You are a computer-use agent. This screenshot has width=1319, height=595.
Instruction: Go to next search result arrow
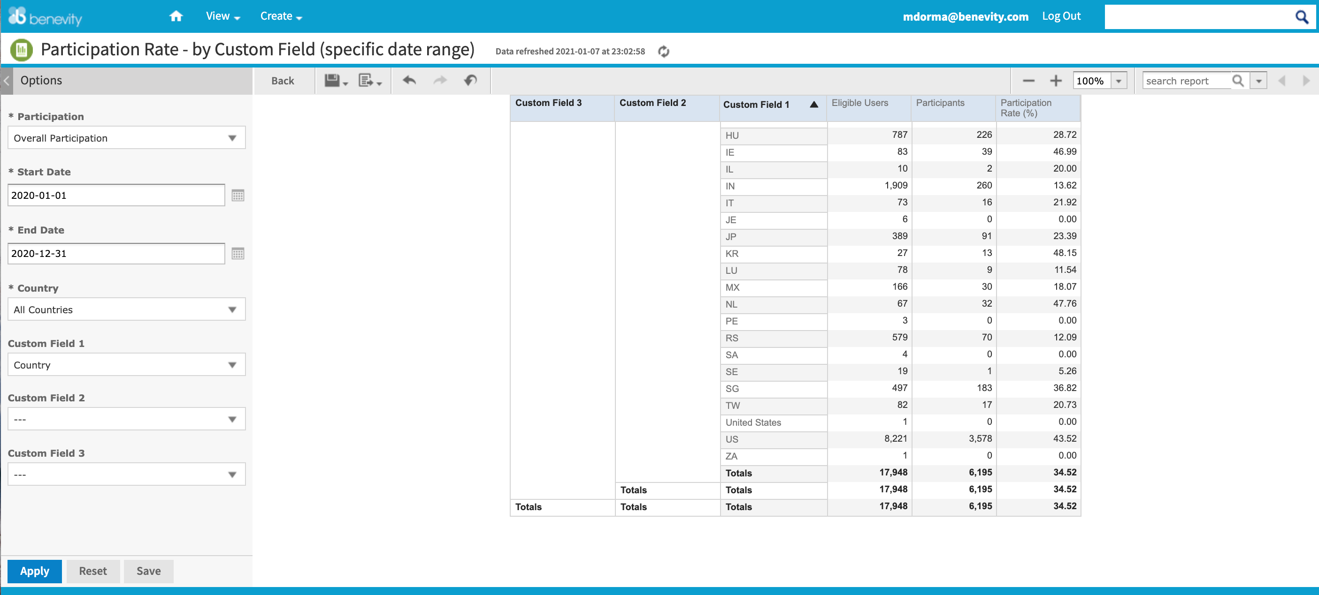point(1306,81)
